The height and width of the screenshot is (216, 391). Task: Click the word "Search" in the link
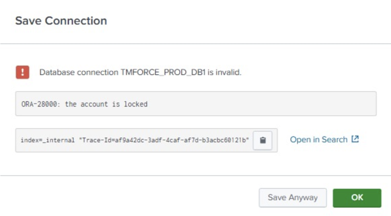click(334, 140)
